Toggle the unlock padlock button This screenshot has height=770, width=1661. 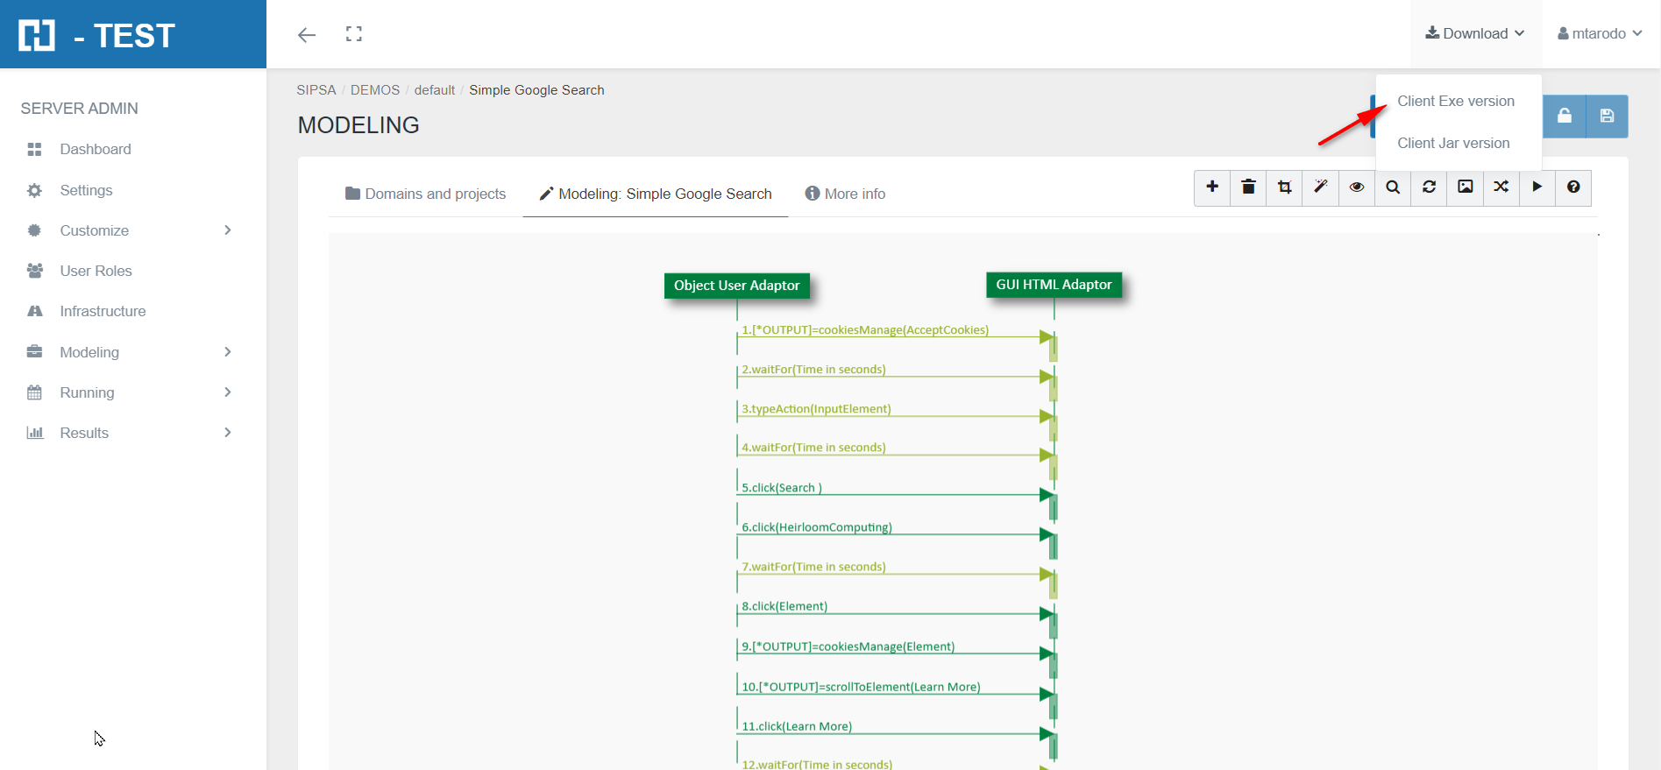pyautogui.click(x=1564, y=117)
